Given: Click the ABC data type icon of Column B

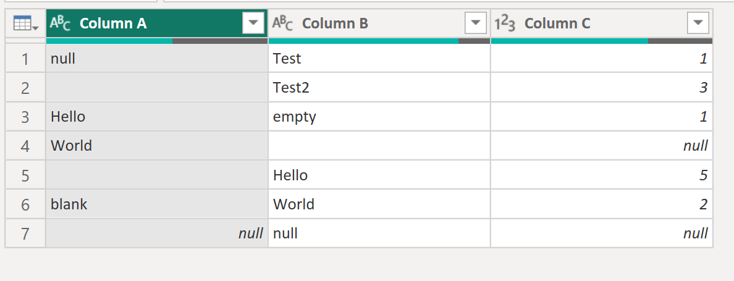Looking at the screenshot, I should 282,23.
